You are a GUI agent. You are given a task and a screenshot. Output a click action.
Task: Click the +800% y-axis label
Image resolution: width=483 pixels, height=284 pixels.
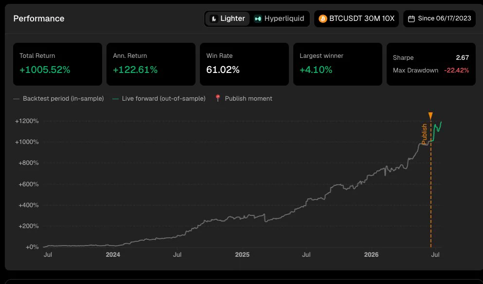pyautogui.click(x=29, y=163)
